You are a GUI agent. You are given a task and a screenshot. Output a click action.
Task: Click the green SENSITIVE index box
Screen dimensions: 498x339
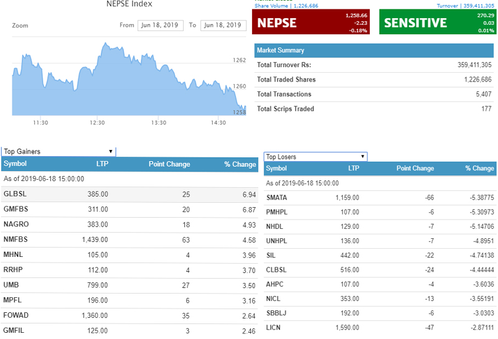tap(438, 22)
